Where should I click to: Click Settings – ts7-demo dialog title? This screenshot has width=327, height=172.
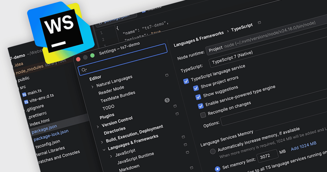click(x=119, y=48)
